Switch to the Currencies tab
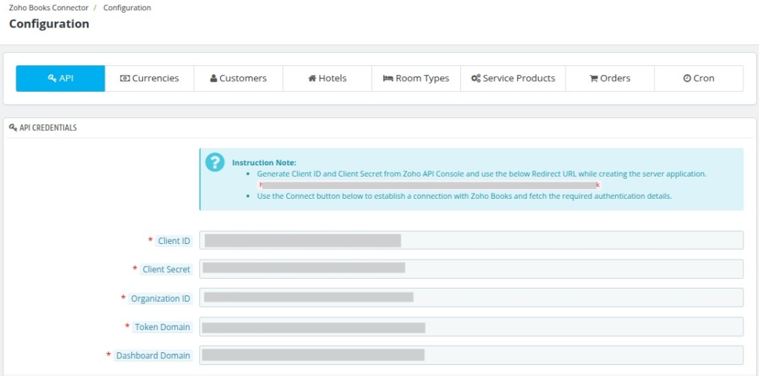Viewport: 759px width, 376px height. point(150,79)
